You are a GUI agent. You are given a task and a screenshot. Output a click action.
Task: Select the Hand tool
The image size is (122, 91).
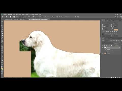[2, 60]
